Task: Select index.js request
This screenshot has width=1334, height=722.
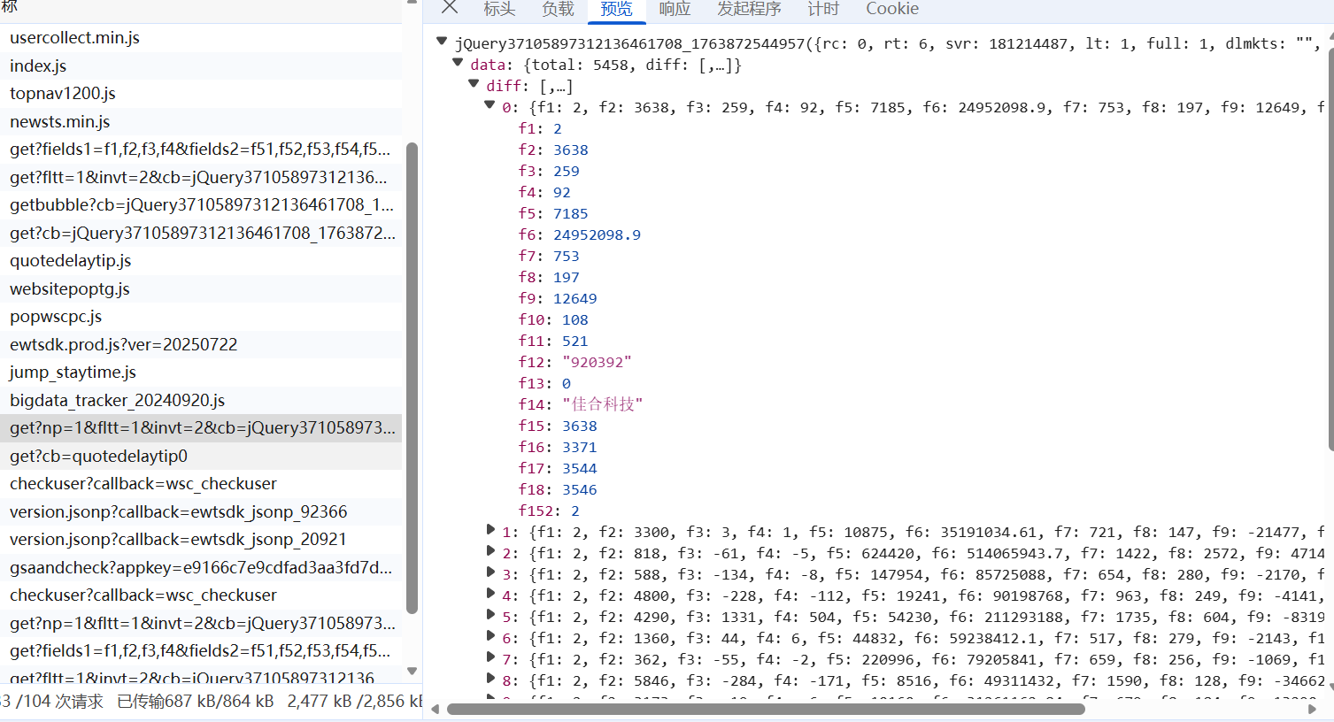Action: pyautogui.click(x=201, y=65)
